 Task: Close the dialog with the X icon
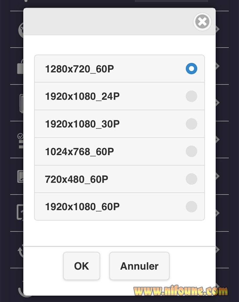(x=202, y=21)
